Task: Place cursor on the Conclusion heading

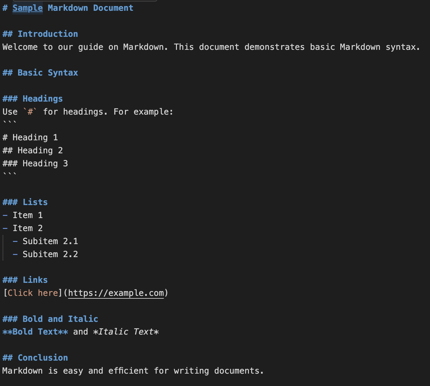Action: [42, 358]
